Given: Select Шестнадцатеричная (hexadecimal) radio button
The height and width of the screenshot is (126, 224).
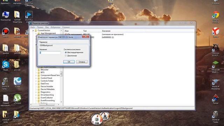Looking at the screenshot, I should click(x=66, y=52).
